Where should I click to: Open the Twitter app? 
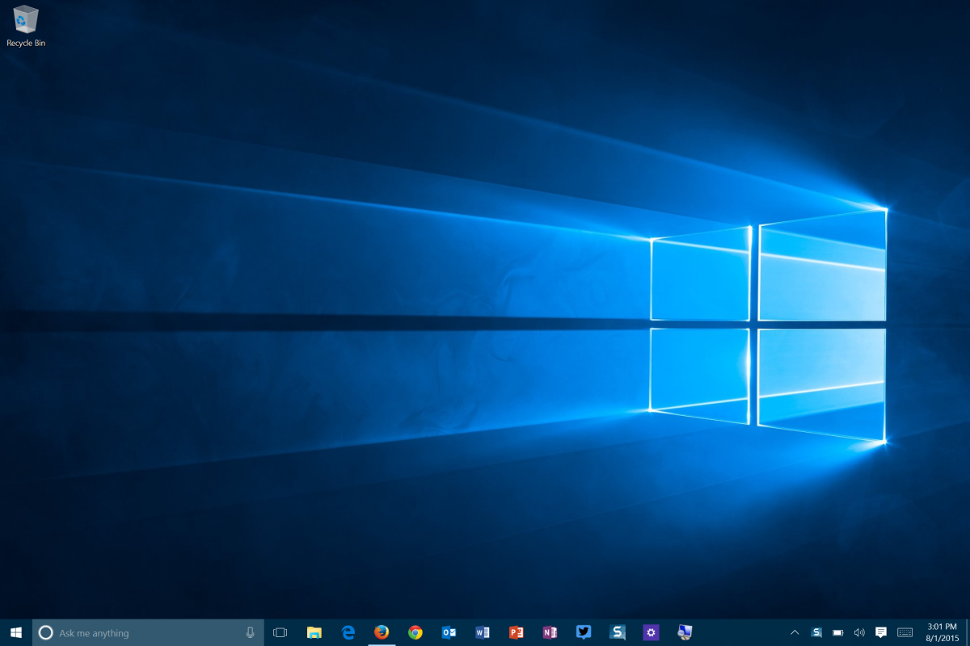pyautogui.click(x=584, y=632)
